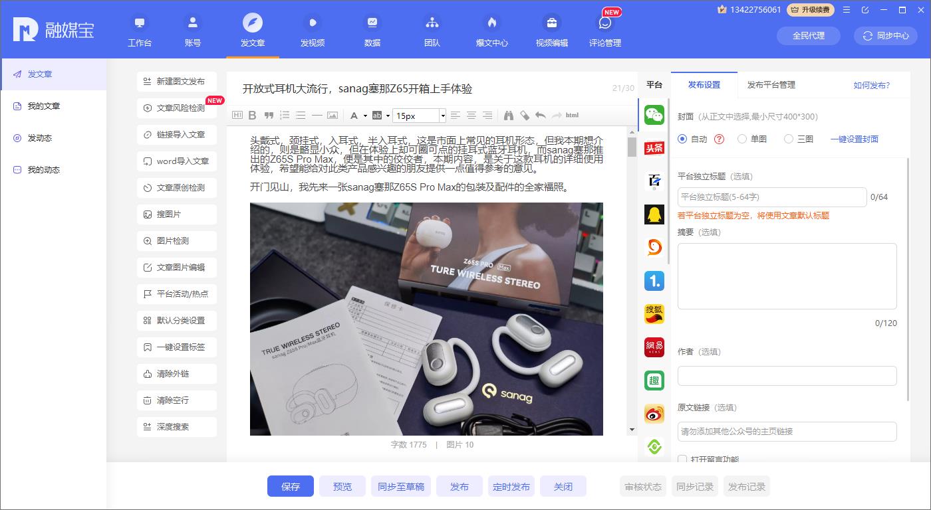Image resolution: width=931 pixels, height=510 pixels.
Task: Select the 自动 cover radio option
Action: pos(682,139)
